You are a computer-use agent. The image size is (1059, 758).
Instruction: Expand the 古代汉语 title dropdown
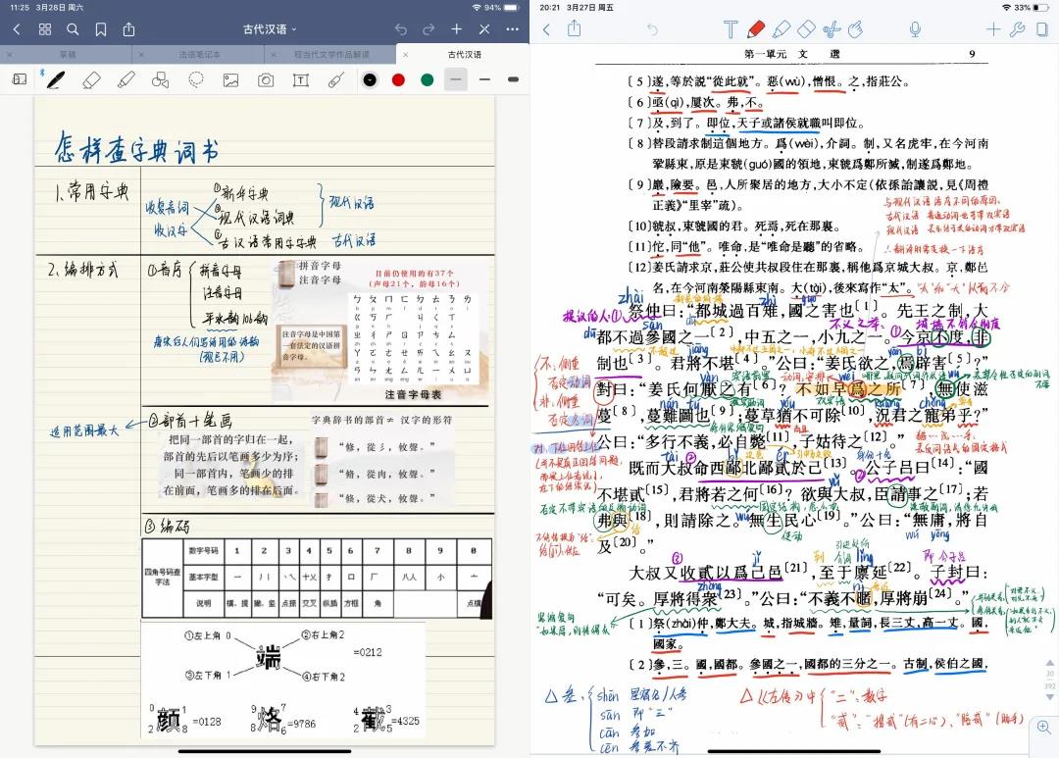point(270,29)
